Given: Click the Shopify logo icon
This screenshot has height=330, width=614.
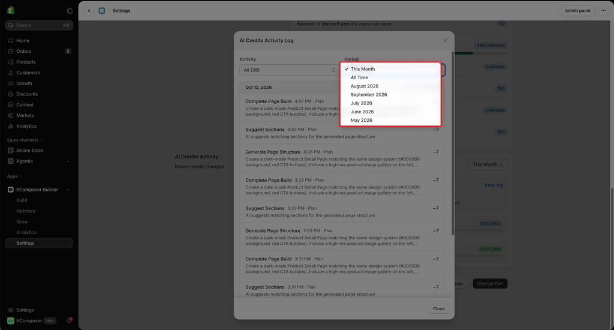Looking at the screenshot, I should coord(11,11).
